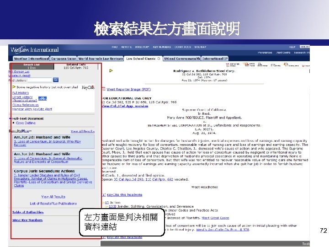Click the Sign Off button
The width and height of the screenshot is (329, 247).
coord(305,47)
